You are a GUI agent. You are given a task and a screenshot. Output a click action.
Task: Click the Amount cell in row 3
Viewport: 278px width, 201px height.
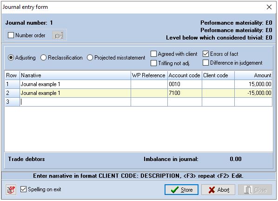tap(253, 102)
